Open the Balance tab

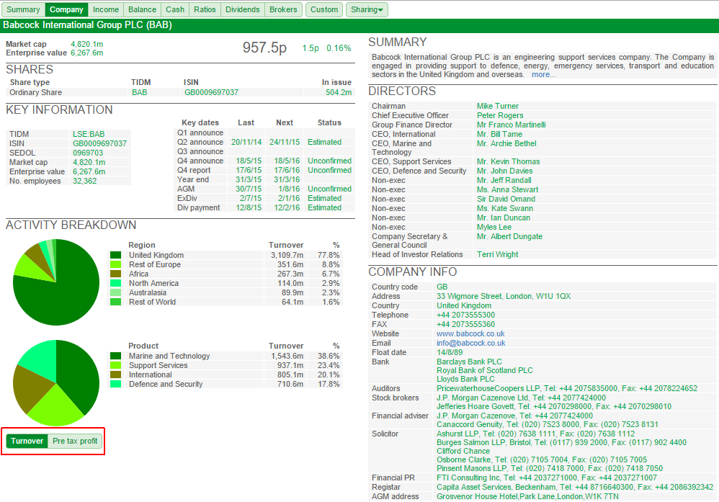coord(142,9)
